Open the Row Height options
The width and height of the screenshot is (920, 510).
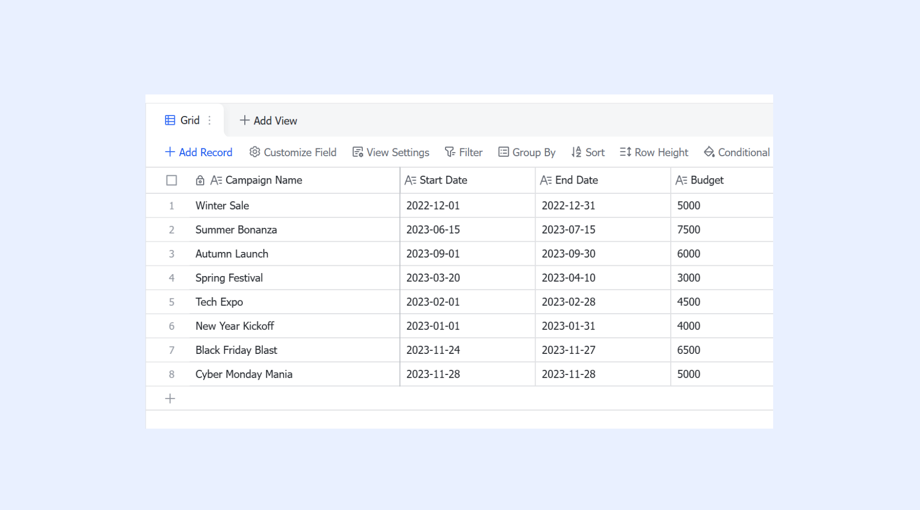tap(654, 152)
